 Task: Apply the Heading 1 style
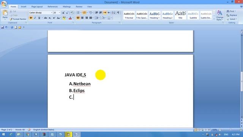tap(155, 15)
